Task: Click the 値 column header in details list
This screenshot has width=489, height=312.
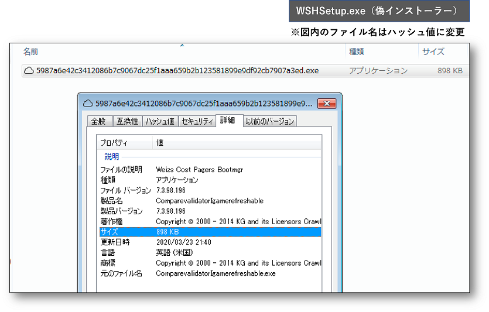Action: (160, 143)
